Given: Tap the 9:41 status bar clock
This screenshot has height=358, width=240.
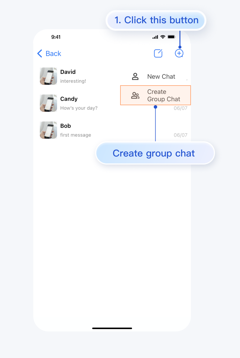Looking at the screenshot, I should click(x=56, y=37).
